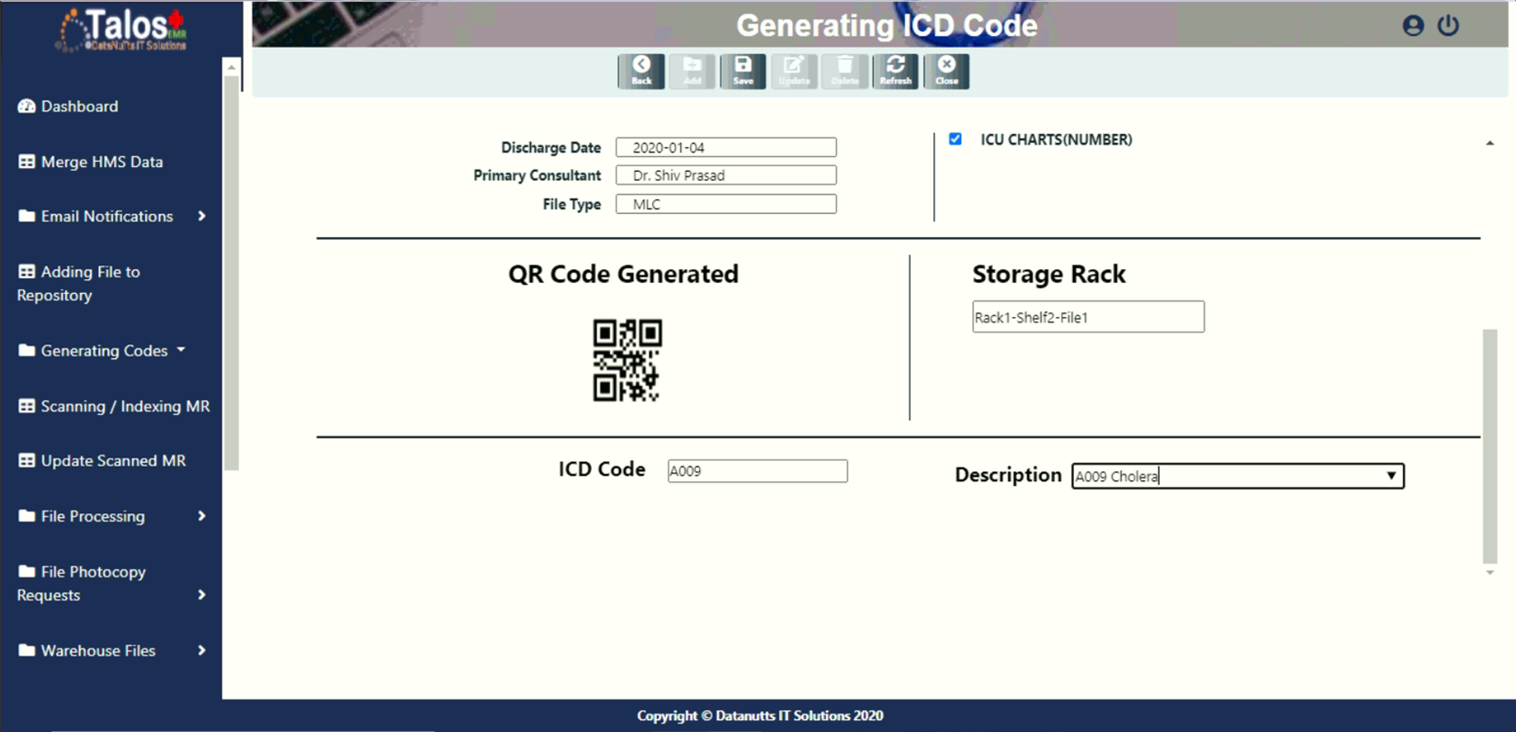
Task: Click the Storage Rack heading
Action: click(x=1048, y=274)
